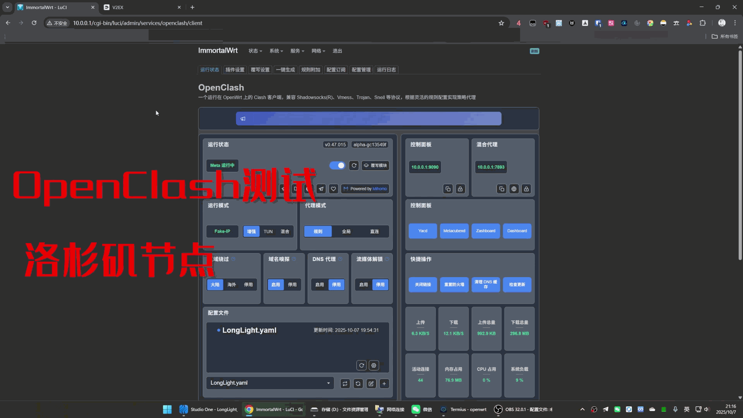Switch to the 配置订阅 tab
Screen dimensions: 743x418
(x=336, y=70)
